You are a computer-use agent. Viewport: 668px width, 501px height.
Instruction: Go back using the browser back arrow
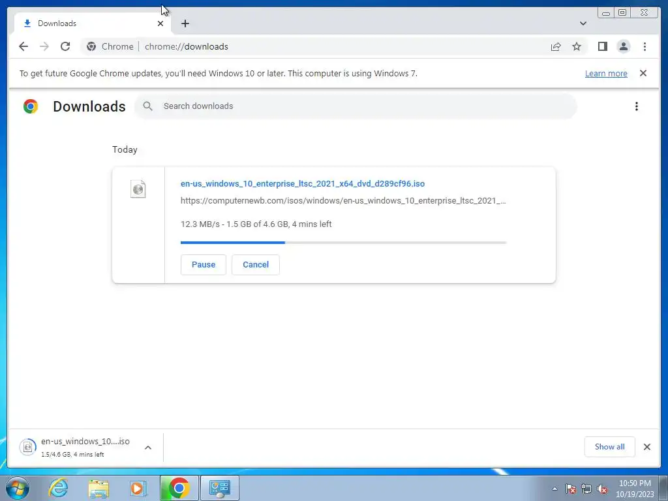23,46
